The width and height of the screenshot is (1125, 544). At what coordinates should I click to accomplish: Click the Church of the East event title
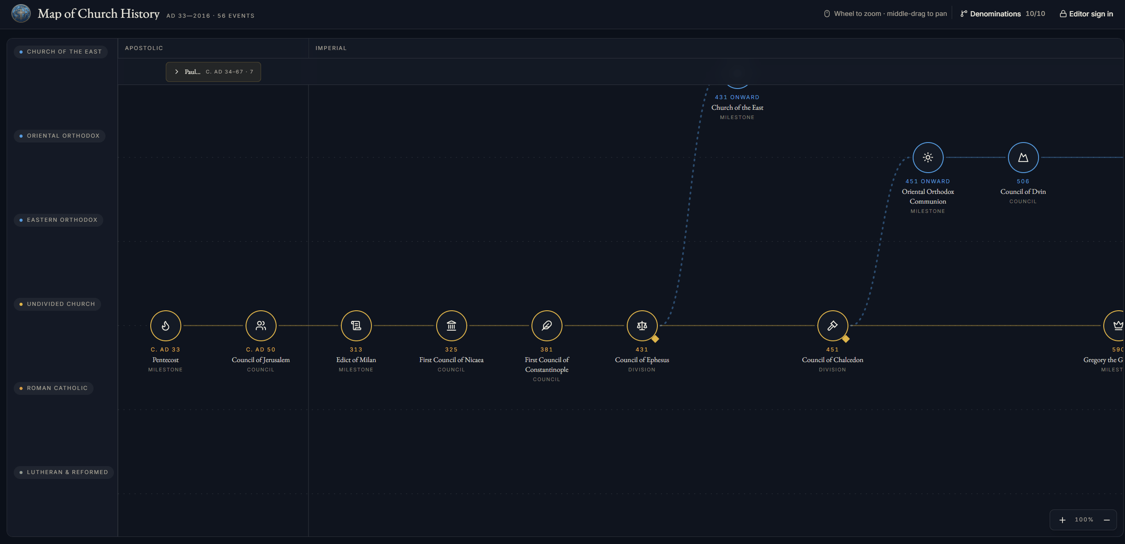[737, 108]
